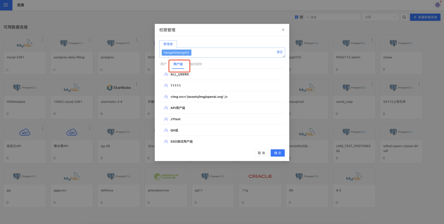
Task: Click group icon beside 11111
Action: point(166,85)
